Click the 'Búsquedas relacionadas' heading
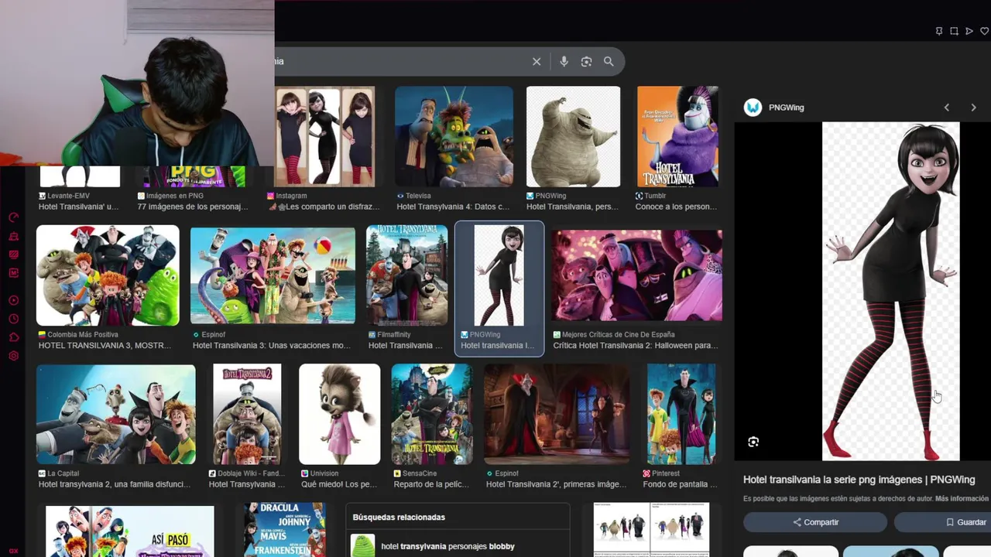This screenshot has height=557, width=991. tap(399, 517)
